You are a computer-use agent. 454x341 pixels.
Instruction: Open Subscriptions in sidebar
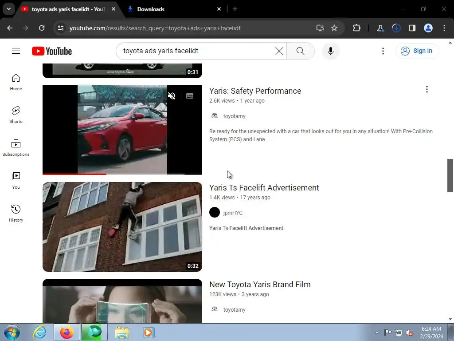tap(16, 147)
